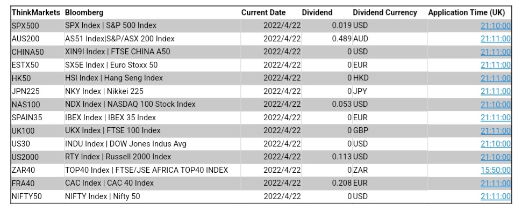
Task: Select the ThinkMarkets column header
Action: (x=36, y=13)
